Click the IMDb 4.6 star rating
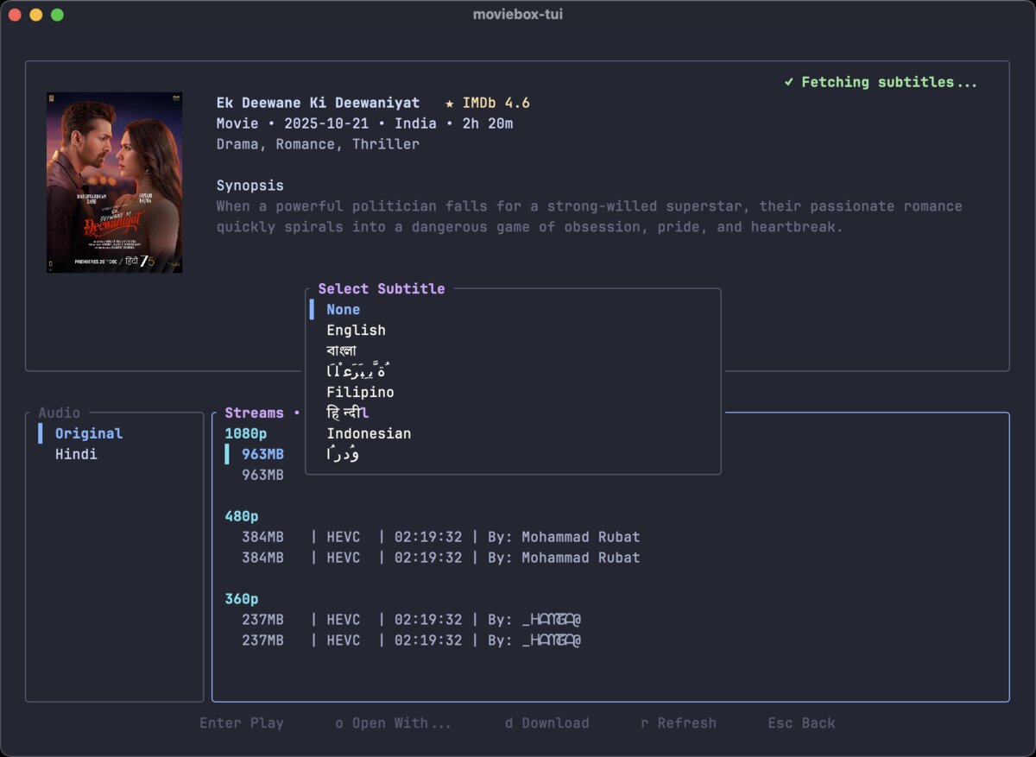Screen dimensions: 1036x757 pos(488,104)
